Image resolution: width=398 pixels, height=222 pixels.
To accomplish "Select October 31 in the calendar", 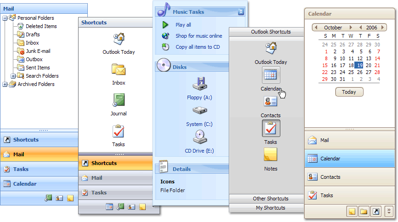I will point(342,79).
